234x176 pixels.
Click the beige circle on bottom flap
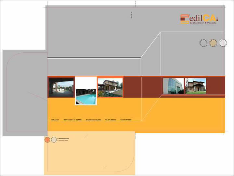point(54,140)
